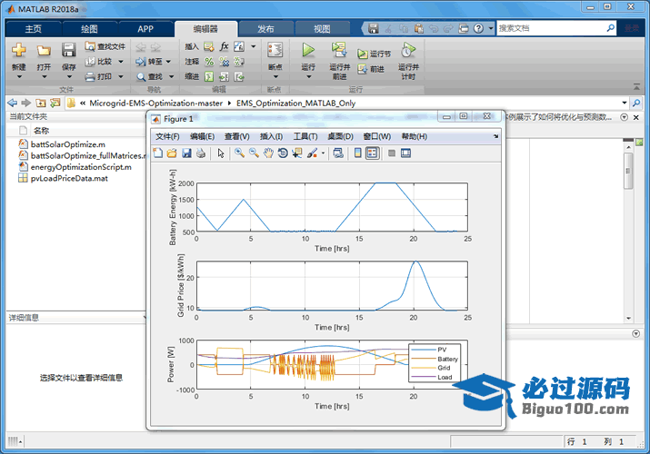The image size is (650, 454).
Task: Comment code with the % icon
Action: [209, 62]
